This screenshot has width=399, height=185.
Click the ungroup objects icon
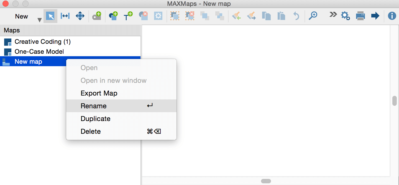pos(190,16)
